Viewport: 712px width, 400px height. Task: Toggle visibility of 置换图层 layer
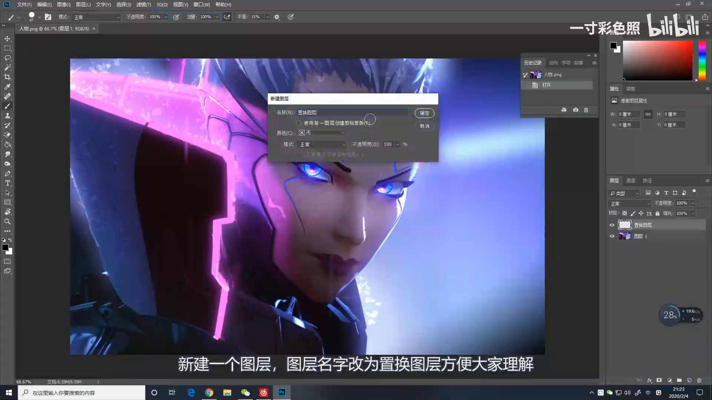(x=612, y=225)
